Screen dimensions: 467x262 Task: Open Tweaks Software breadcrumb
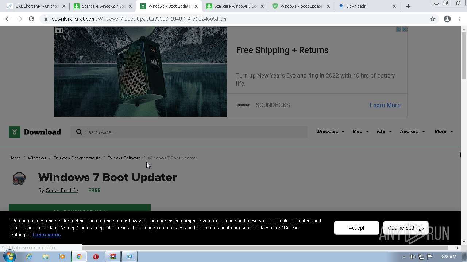[124, 158]
